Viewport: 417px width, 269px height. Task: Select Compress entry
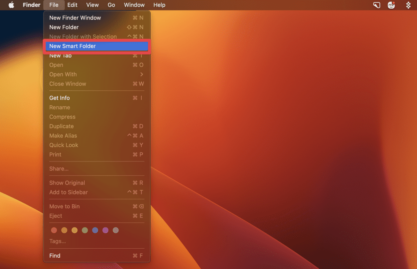pos(97,117)
